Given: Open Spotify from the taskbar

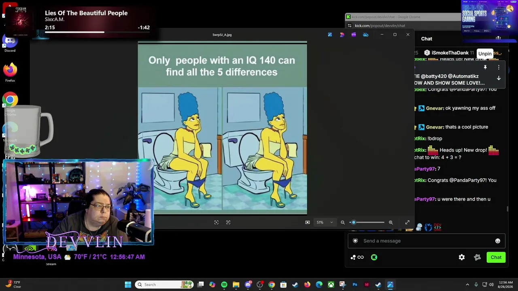Looking at the screenshot, I should click(224, 285).
